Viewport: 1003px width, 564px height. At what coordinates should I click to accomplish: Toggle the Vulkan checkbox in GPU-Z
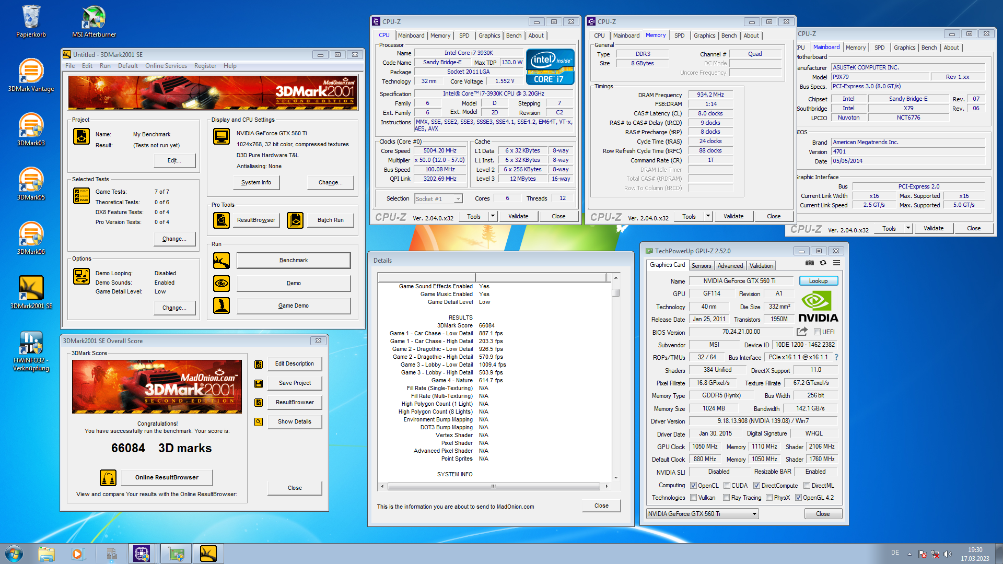(x=694, y=498)
